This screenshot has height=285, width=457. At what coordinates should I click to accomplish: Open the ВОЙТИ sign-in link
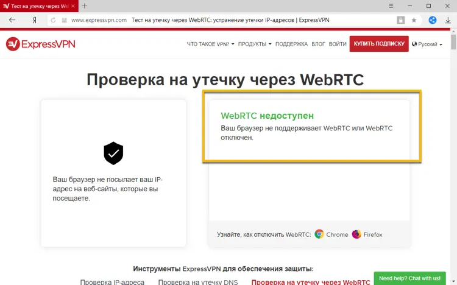[x=338, y=44]
